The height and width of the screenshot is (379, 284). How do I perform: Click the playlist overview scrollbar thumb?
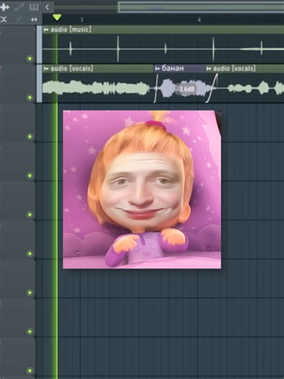tap(201, 7)
